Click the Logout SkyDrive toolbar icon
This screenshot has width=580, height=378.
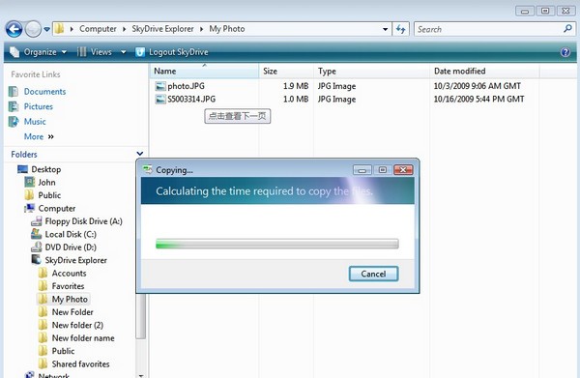pyautogui.click(x=140, y=52)
